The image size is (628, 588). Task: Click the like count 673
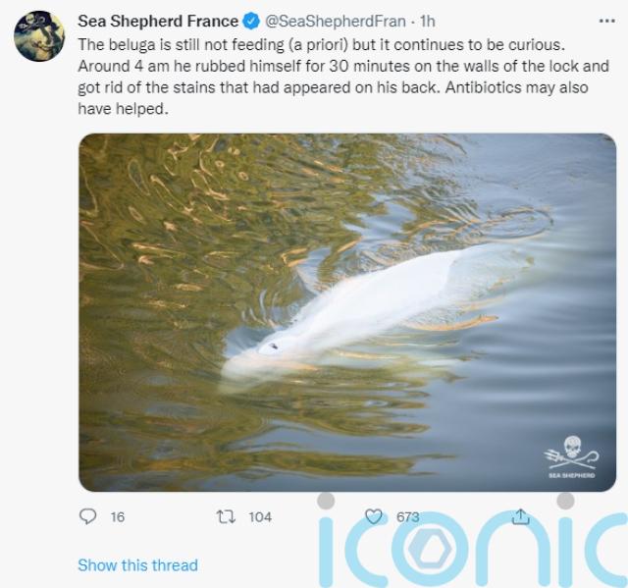coord(408,516)
